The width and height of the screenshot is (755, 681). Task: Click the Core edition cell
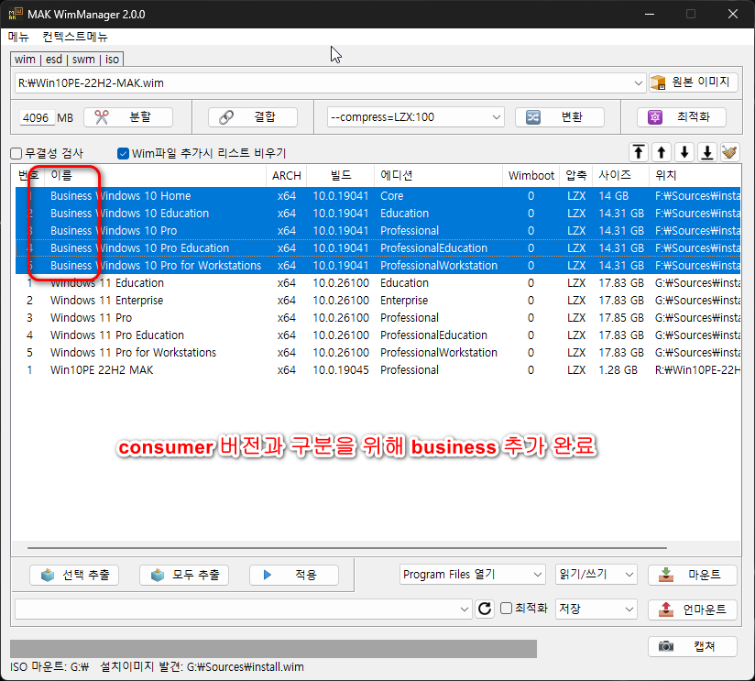pyautogui.click(x=392, y=196)
